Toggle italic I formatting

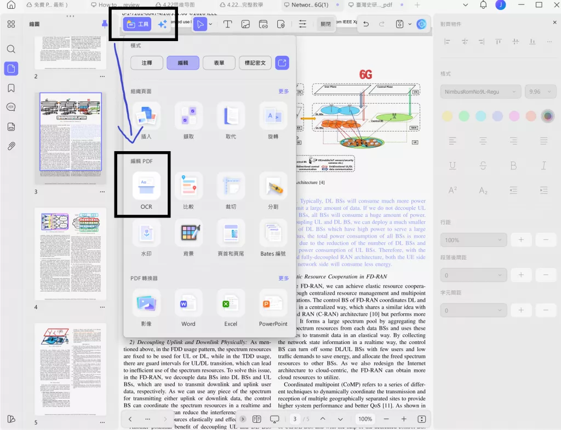click(543, 165)
